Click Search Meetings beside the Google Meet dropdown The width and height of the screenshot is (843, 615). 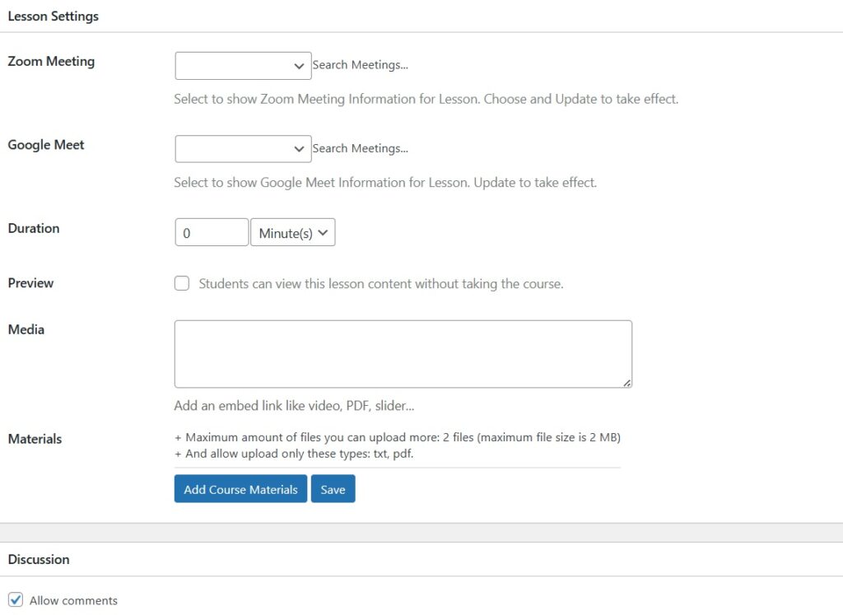pos(361,148)
